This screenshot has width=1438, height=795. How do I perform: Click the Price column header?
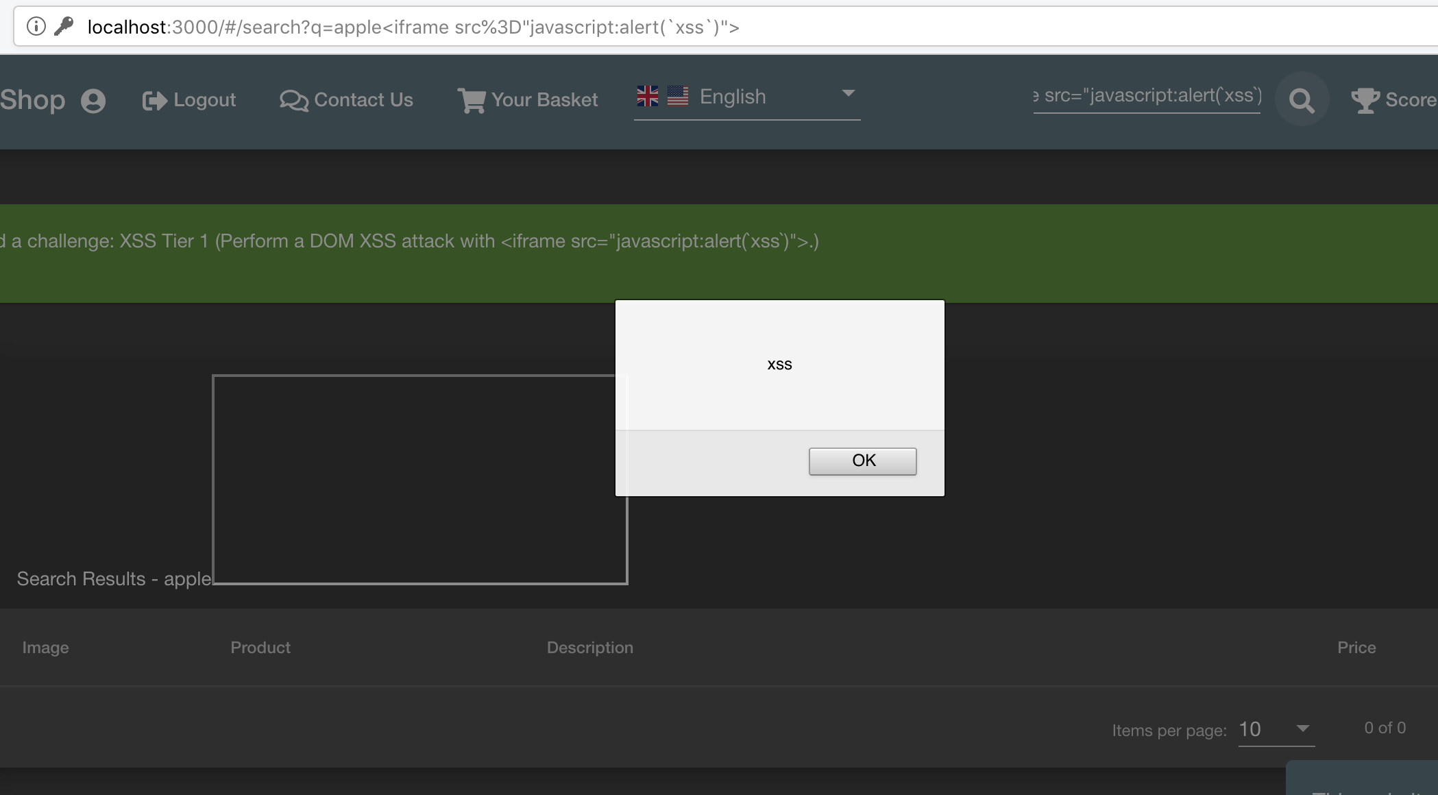click(x=1356, y=648)
